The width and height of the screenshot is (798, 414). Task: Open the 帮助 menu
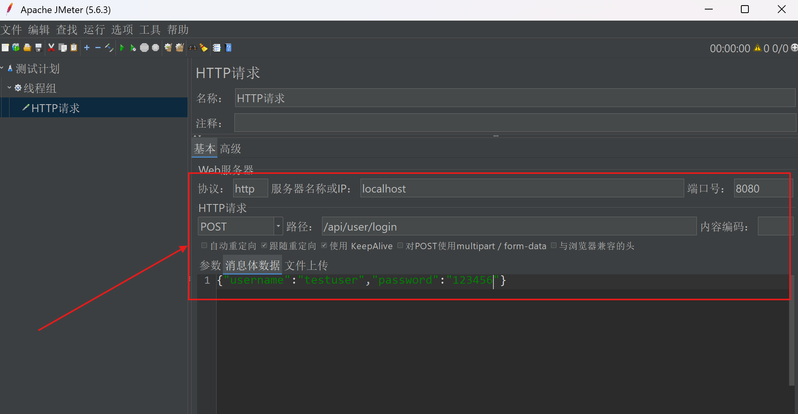pyautogui.click(x=178, y=30)
